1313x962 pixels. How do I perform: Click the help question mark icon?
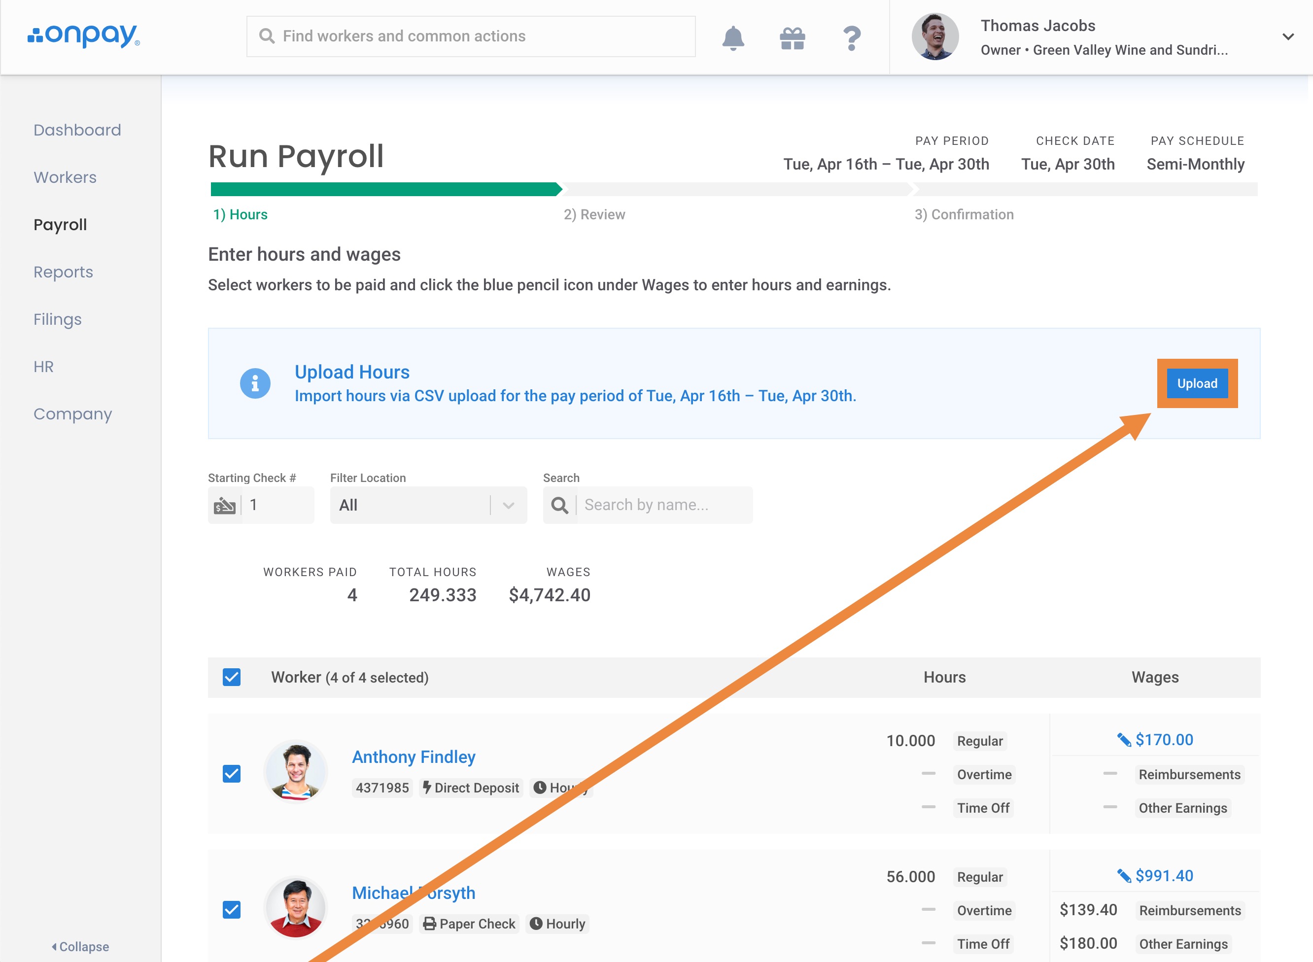click(x=851, y=38)
